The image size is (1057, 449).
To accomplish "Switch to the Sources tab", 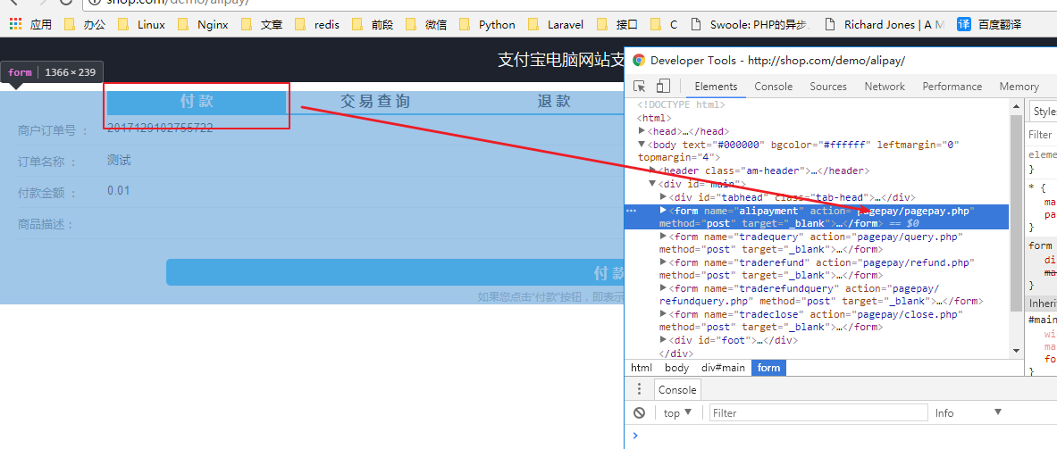I will click(827, 87).
